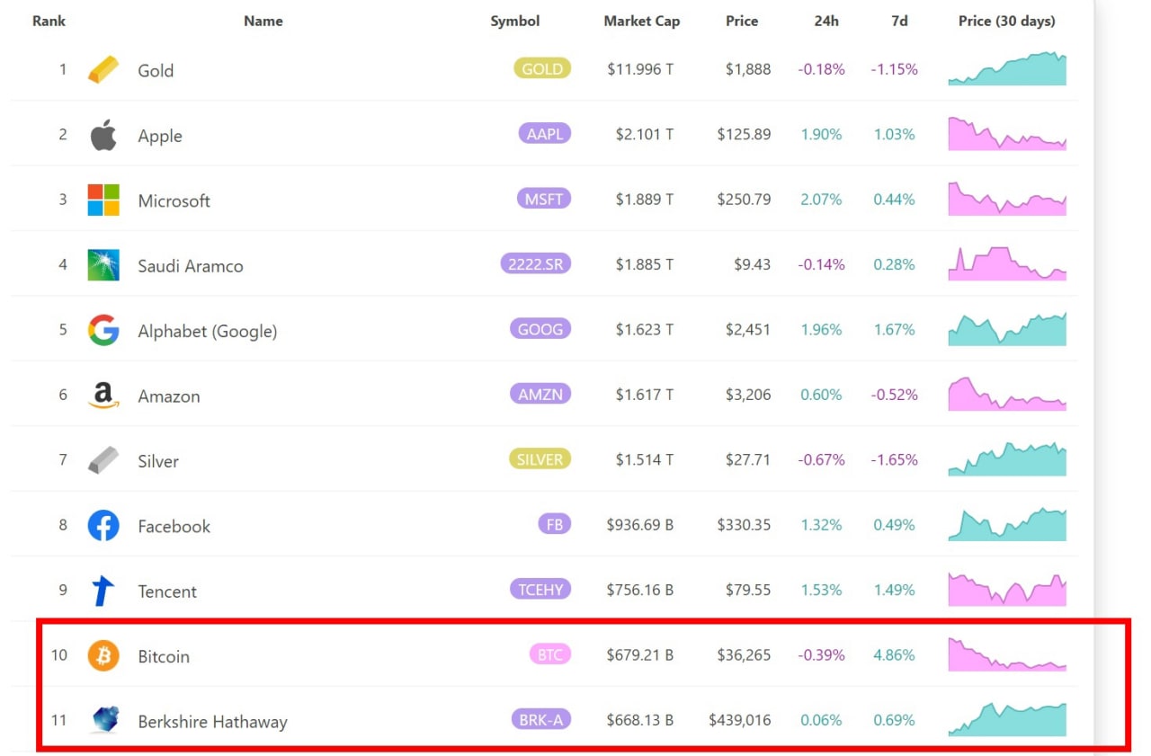
Task: Open the Berkshire Hathaway name link
Action: coord(212,722)
